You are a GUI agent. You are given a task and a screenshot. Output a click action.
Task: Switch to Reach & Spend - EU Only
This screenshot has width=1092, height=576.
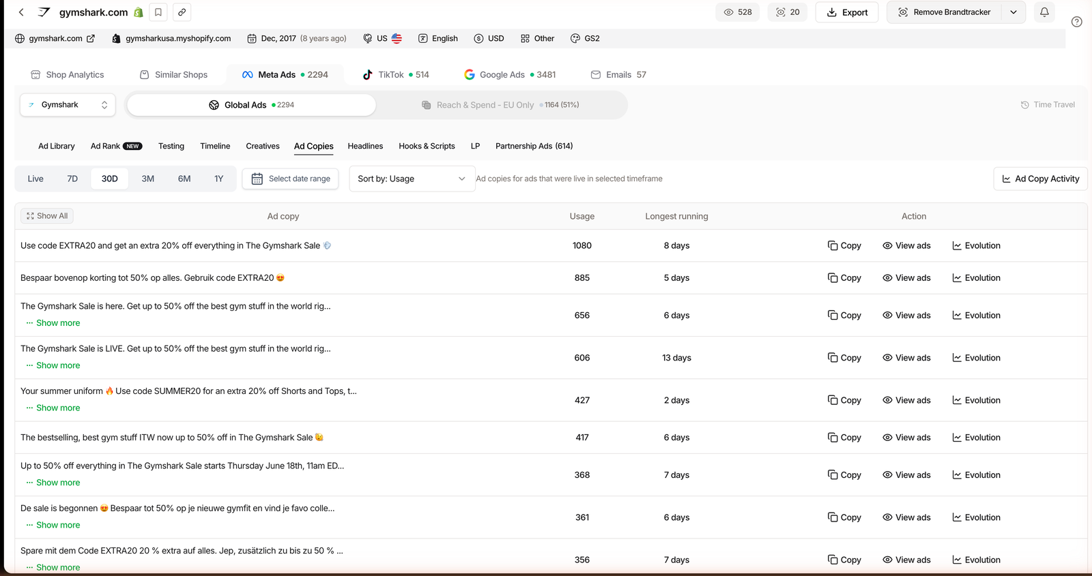tap(500, 105)
